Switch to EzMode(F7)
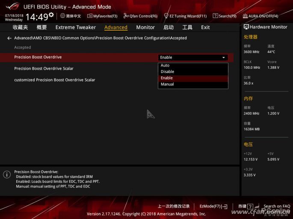The image size is (293, 219). click(x=213, y=206)
